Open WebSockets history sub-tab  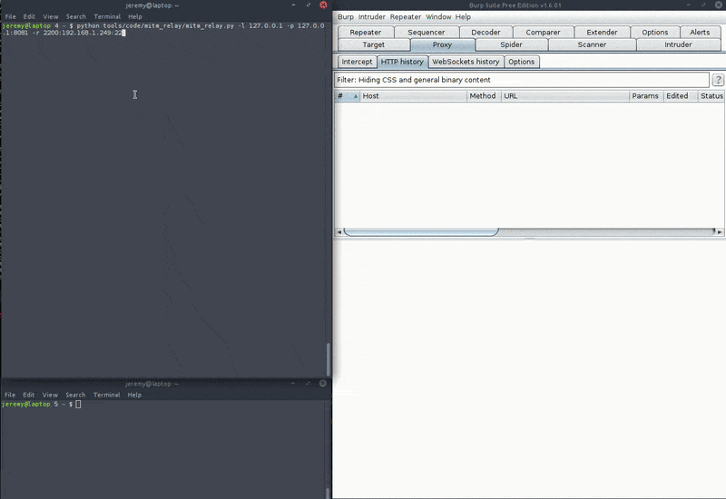[x=466, y=62]
